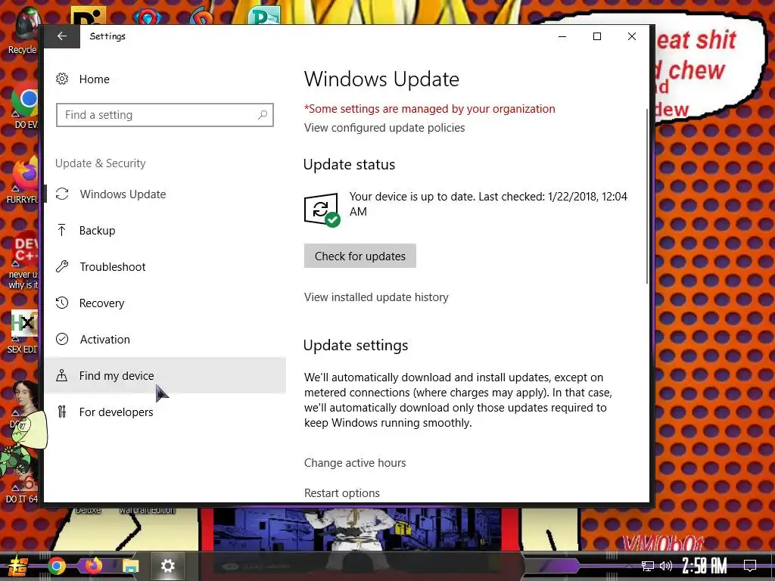Click the Update & Security category label
Viewport: 775px width, 581px height.
pos(101,163)
